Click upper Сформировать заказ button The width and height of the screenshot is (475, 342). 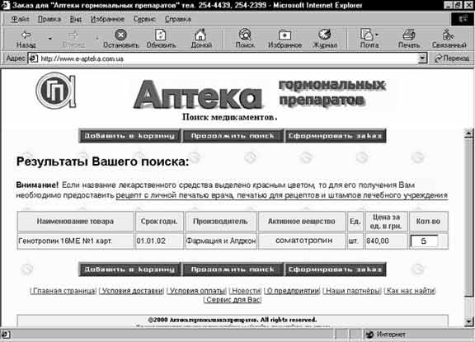pyautogui.click(x=335, y=136)
